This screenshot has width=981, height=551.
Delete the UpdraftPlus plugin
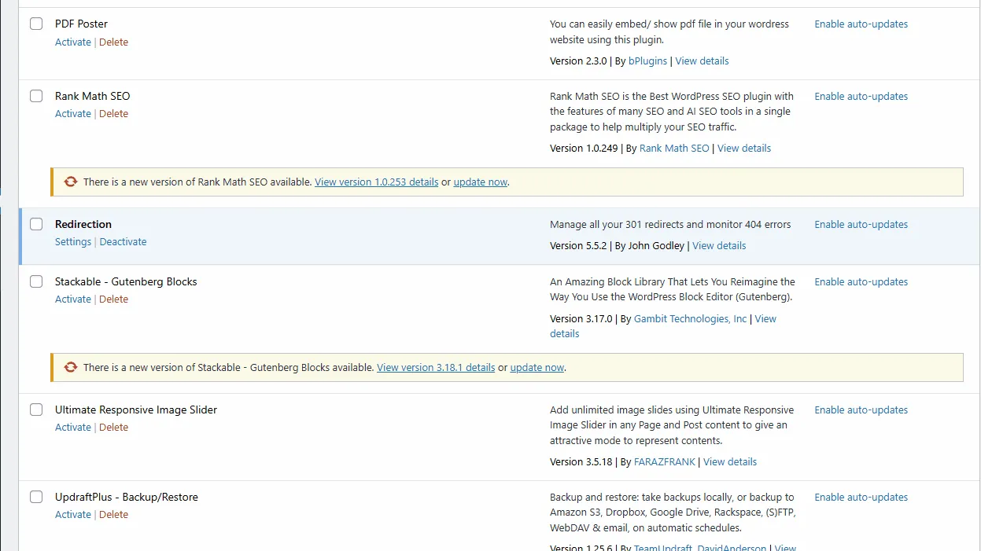pyautogui.click(x=113, y=514)
